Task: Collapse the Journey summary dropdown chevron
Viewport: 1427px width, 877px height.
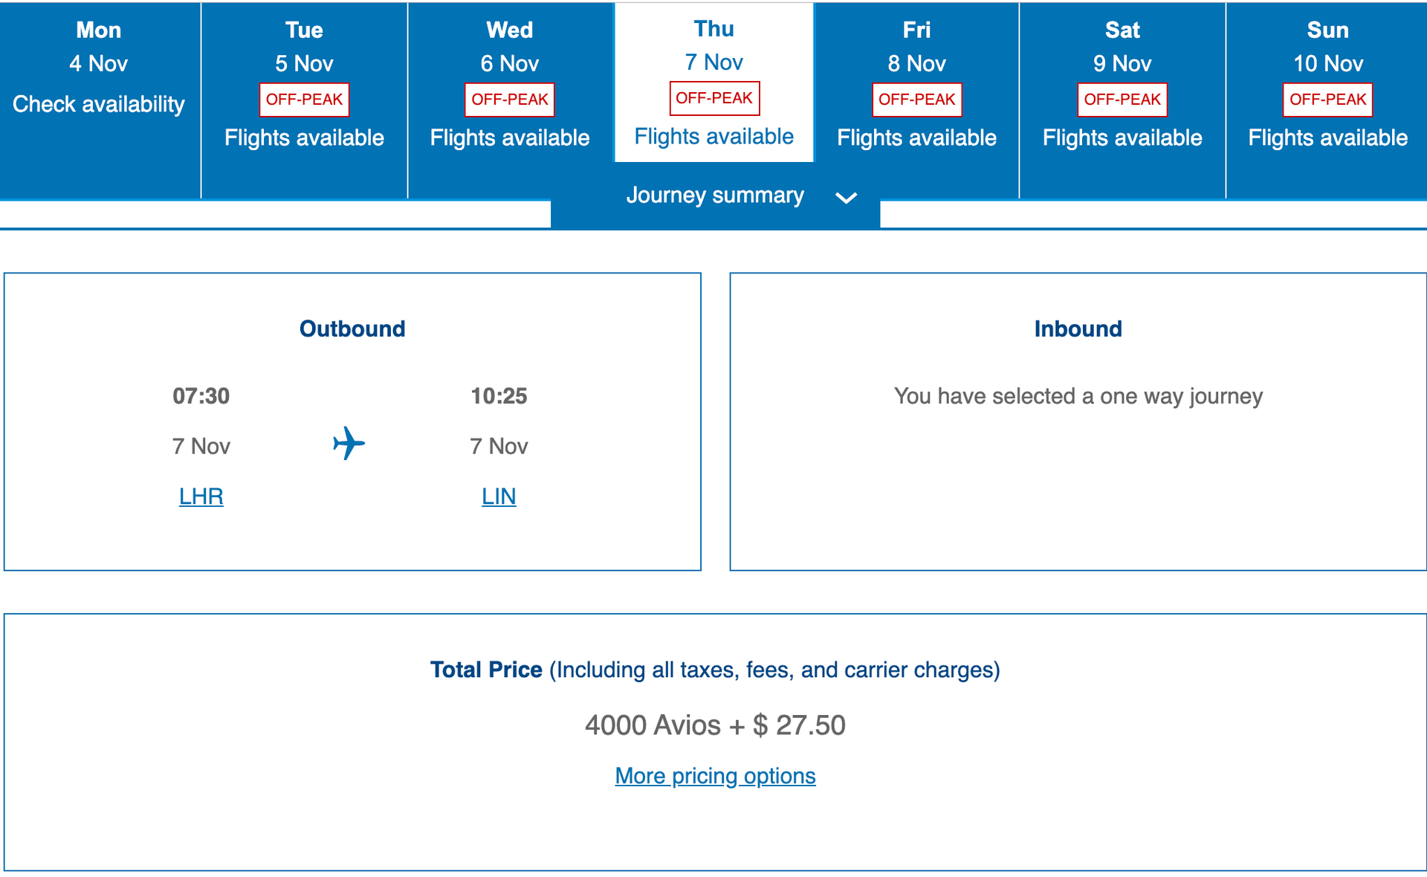Action: [x=846, y=198]
